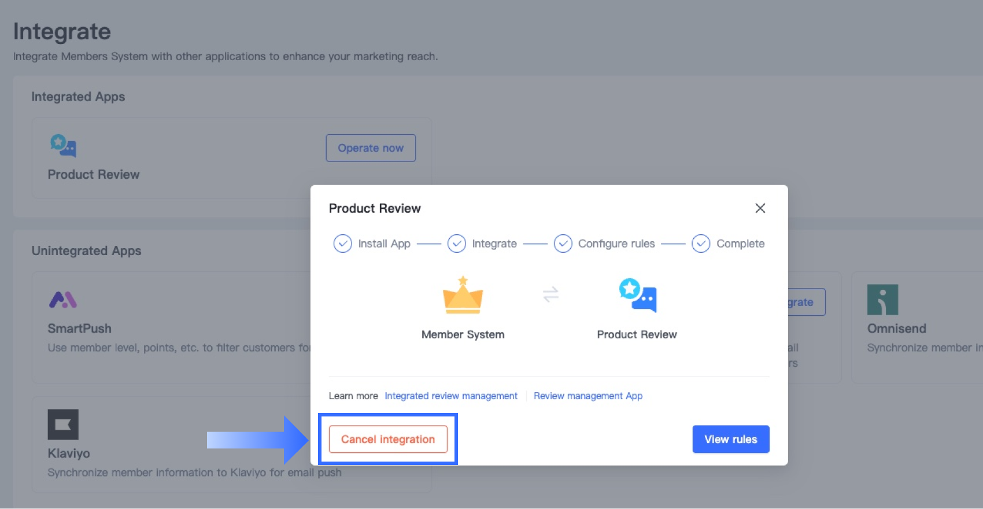Click Operate now for Product Review
The height and width of the screenshot is (509, 983).
click(371, 148)
